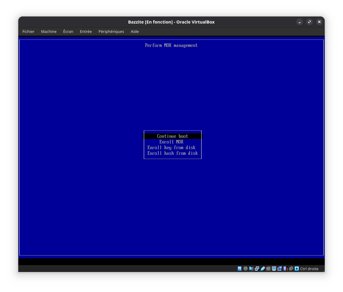Open the Machine menu
This screenshot has height=292, width=343.
point(49,31)
